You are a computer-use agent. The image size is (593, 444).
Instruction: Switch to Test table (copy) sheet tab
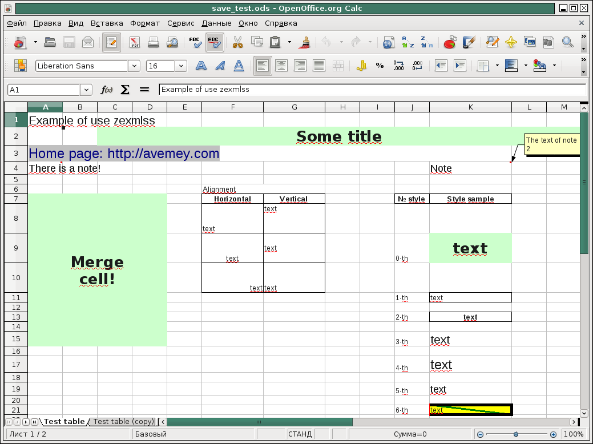tap(123, 422)
